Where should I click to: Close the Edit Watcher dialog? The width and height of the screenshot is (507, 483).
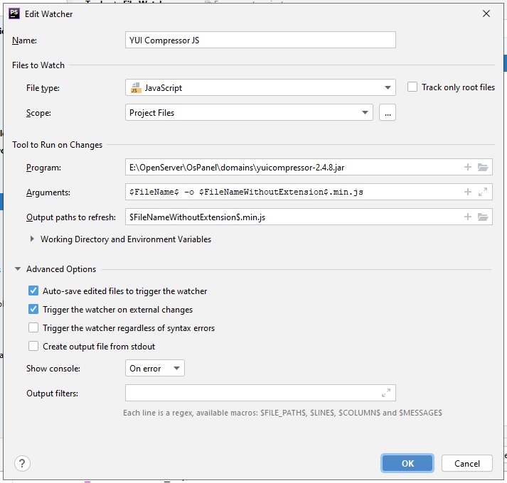coord(486,13)
